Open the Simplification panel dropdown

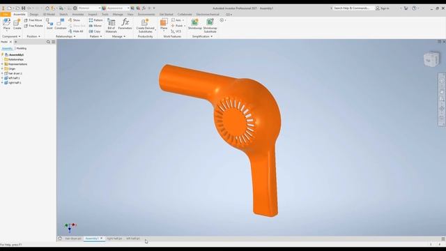click(x=202, y=36)
